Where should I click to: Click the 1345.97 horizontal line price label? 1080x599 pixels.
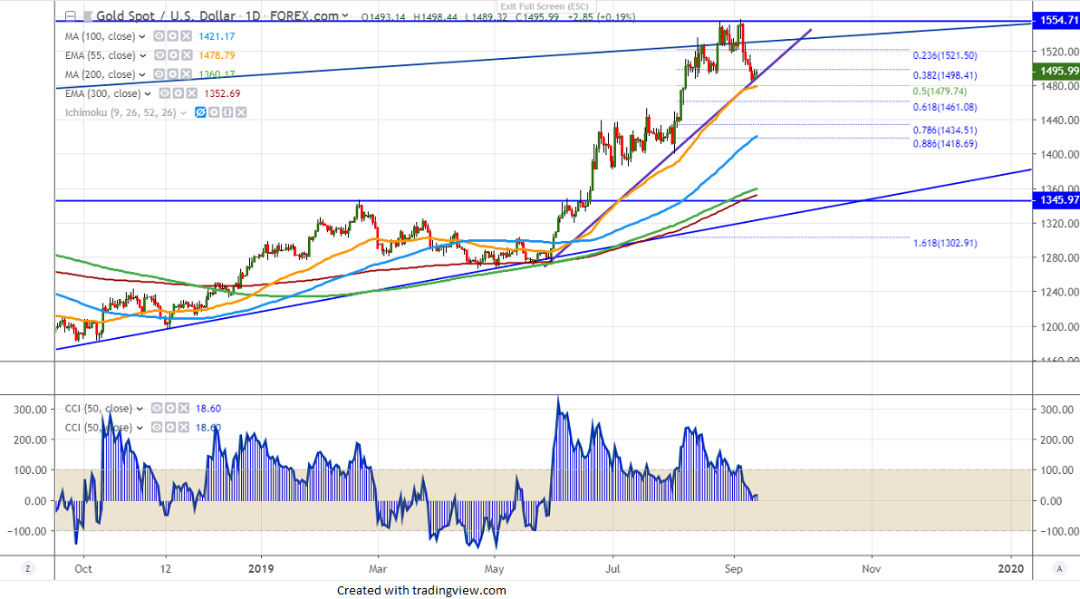pos(1056,200)
